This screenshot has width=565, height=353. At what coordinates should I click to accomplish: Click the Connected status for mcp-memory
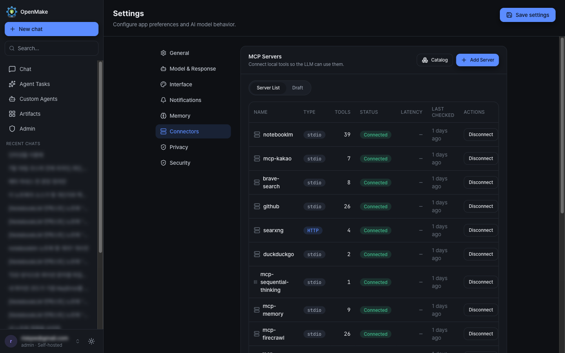[x=375, y=310]
